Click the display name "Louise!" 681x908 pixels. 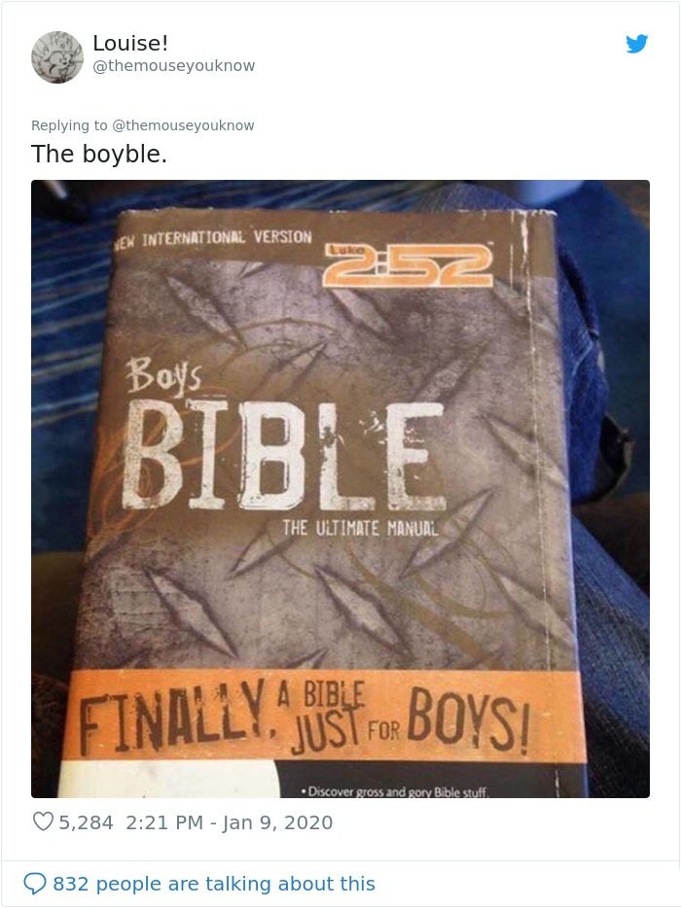point(130,43)
